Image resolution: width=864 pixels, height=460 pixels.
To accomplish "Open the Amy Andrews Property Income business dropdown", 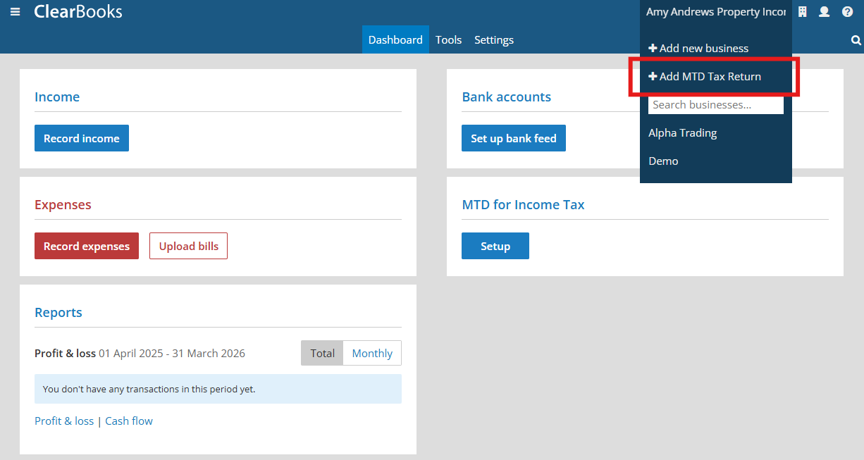I will 715,11.
